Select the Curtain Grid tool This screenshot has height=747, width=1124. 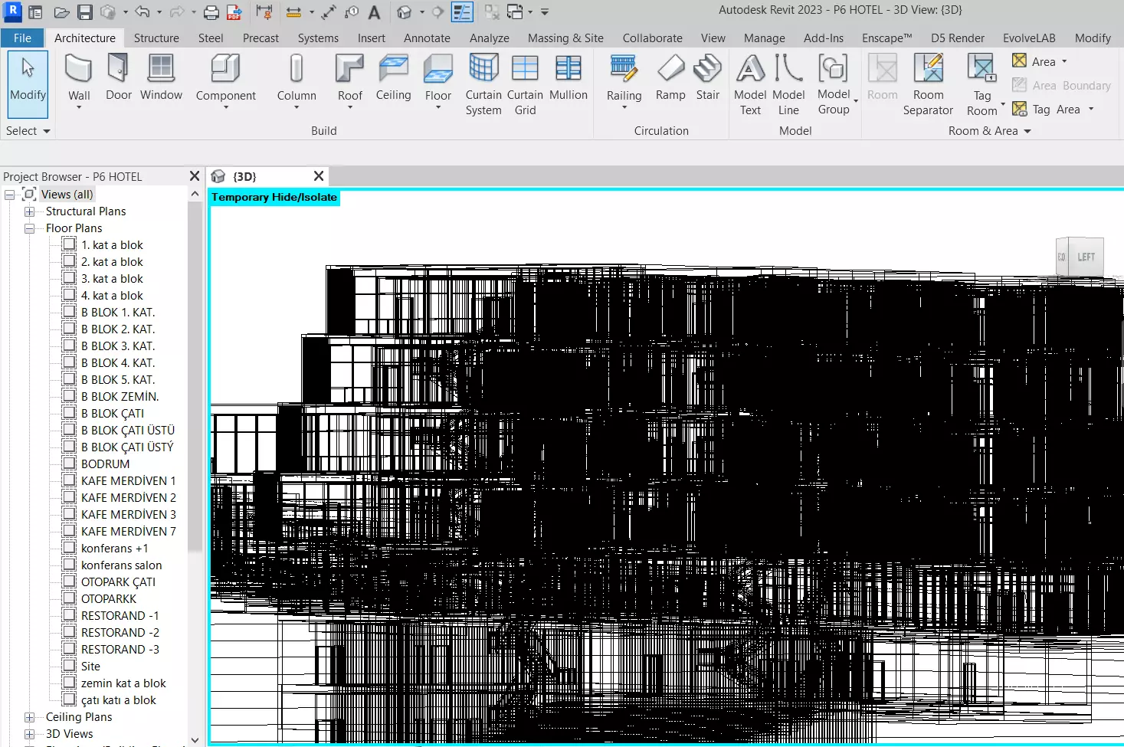click(525, 84)
